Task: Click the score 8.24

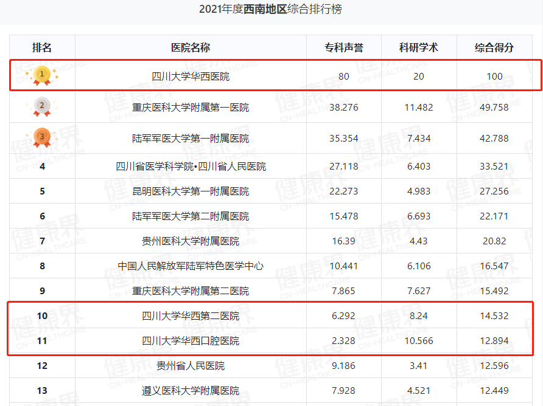Action: pyautogui.click(x=419, y=315)
